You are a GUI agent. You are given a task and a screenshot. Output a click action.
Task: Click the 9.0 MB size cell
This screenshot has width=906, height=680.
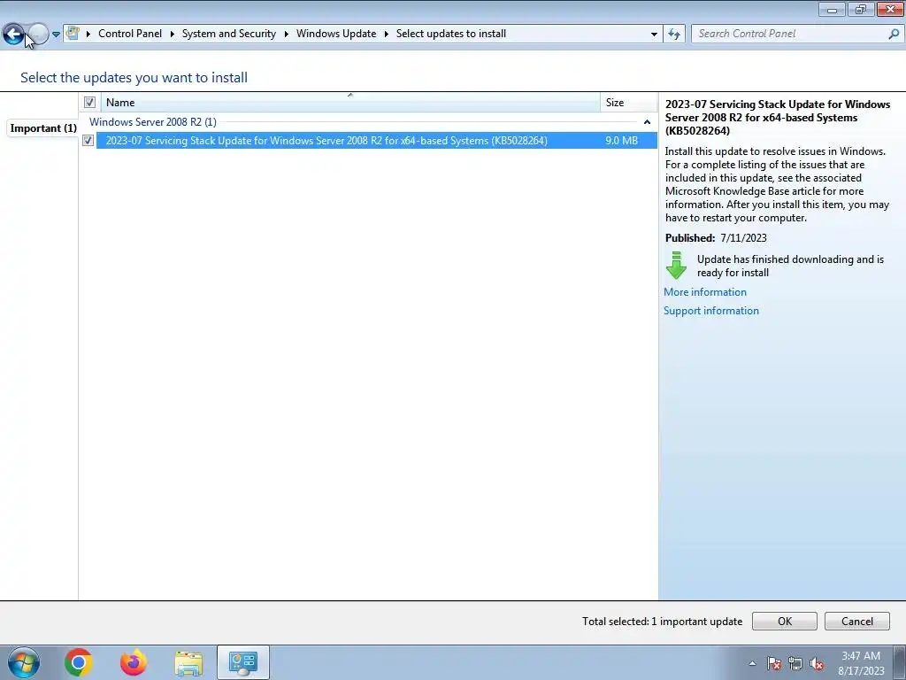[622, 141]
